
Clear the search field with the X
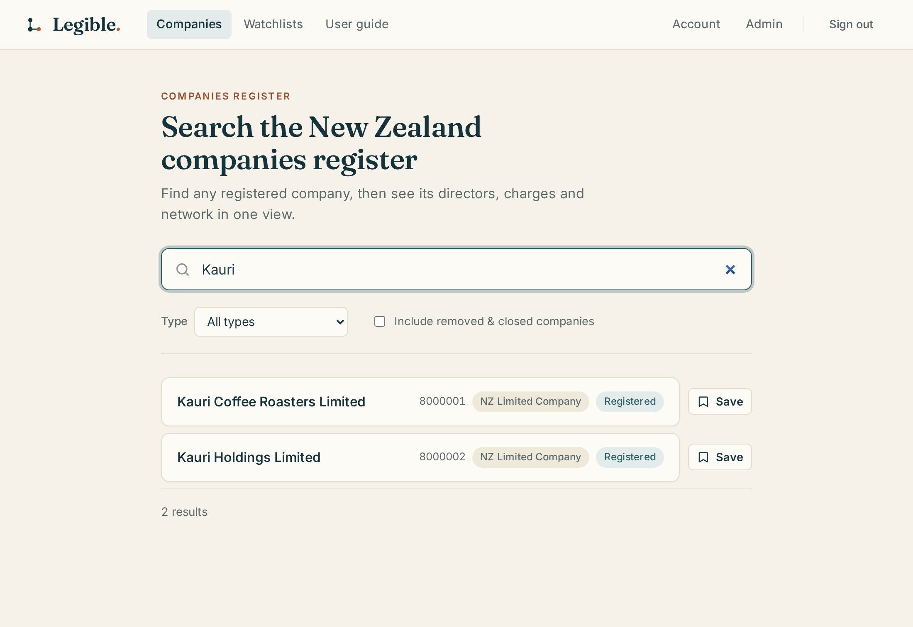pyautogui.click(x=730, y=270)
